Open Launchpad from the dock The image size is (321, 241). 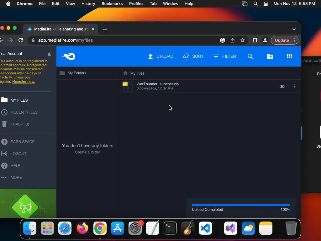pos(47,228)
